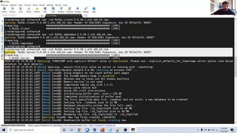Viewport: 237px width, 133px height.
Task: Open the Terminal menu
Action: (x=4, y=5)
